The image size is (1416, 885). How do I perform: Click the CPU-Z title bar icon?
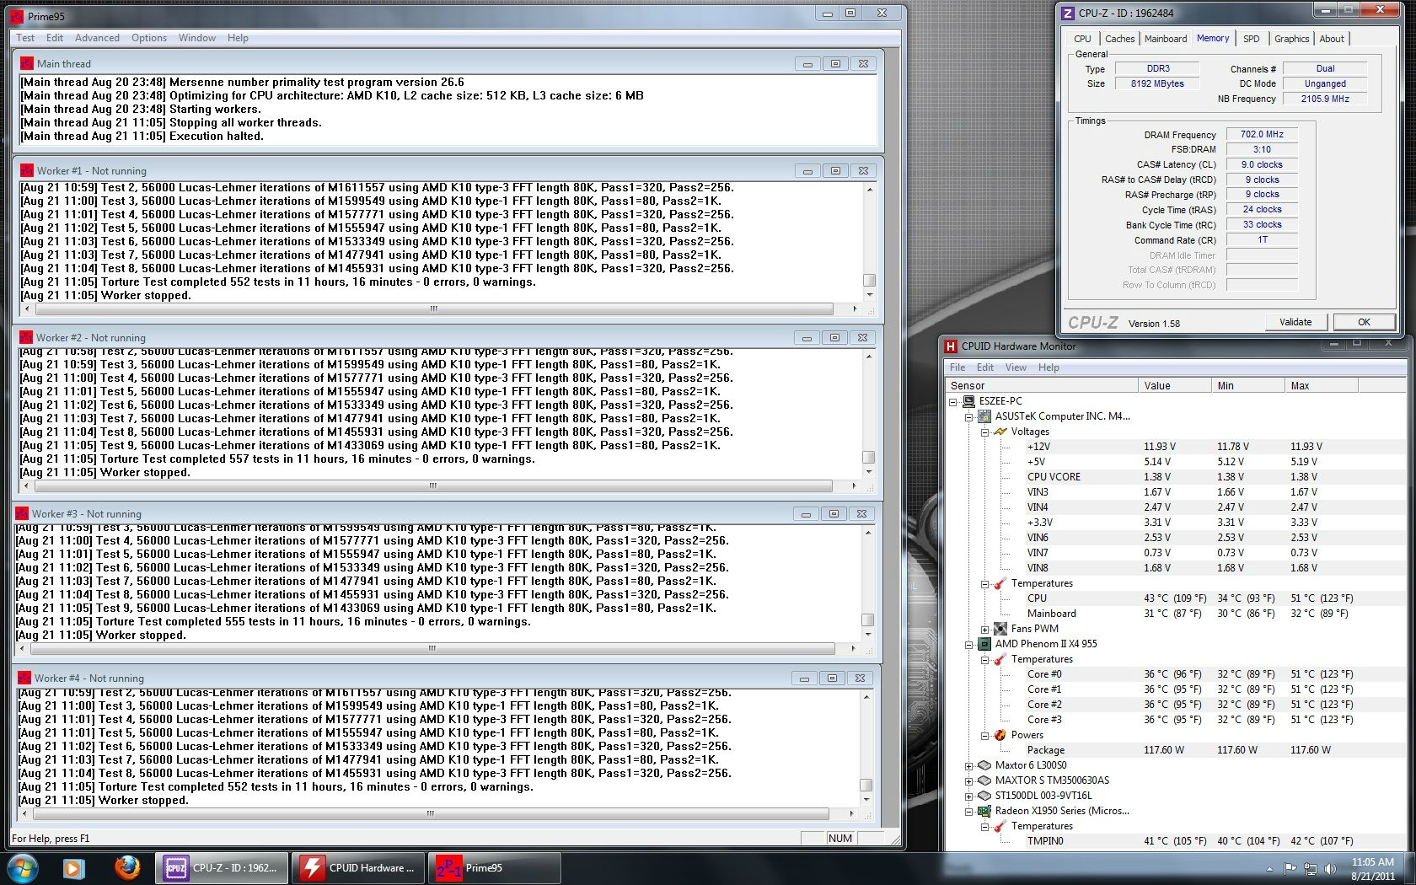coord(1068,13)
